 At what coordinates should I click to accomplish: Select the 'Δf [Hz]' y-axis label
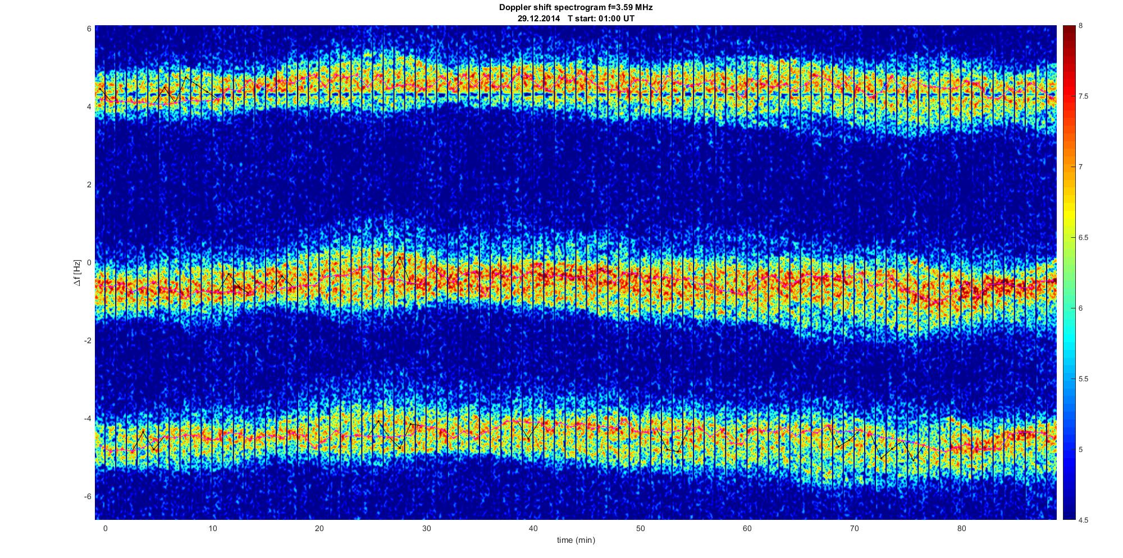pos(77,273)
